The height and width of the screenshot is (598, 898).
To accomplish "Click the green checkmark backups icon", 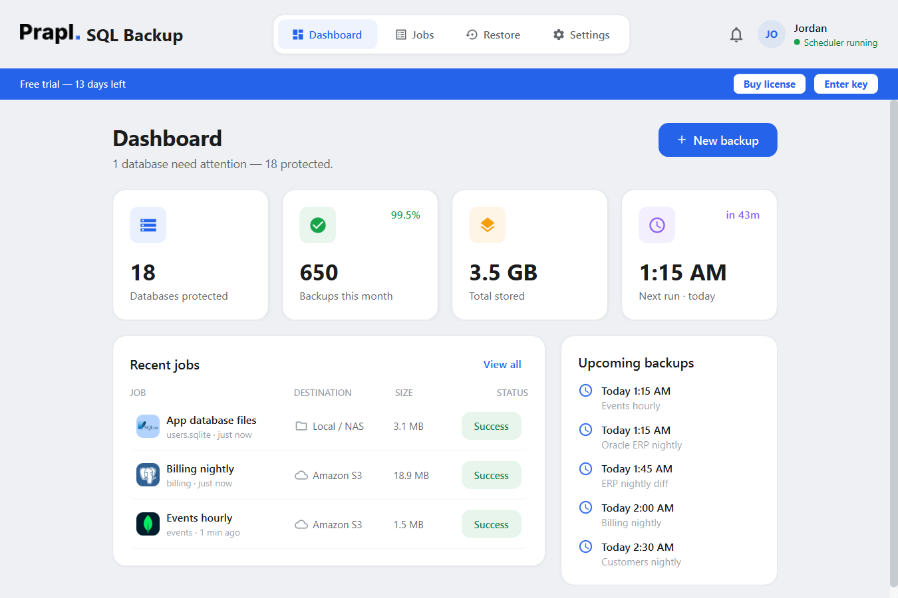I will (x=318, y=225).
